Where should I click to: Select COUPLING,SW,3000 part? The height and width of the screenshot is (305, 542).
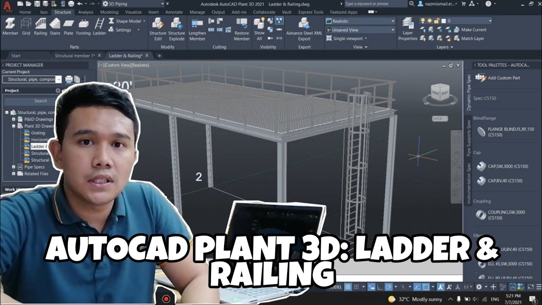[501, 215]
